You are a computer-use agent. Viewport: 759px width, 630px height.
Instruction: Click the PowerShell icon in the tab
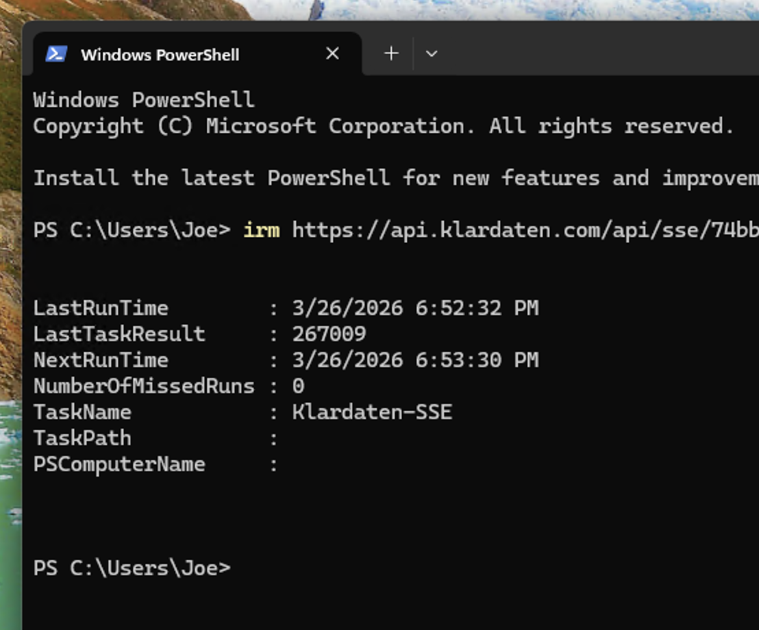click(x=56, y=54)
